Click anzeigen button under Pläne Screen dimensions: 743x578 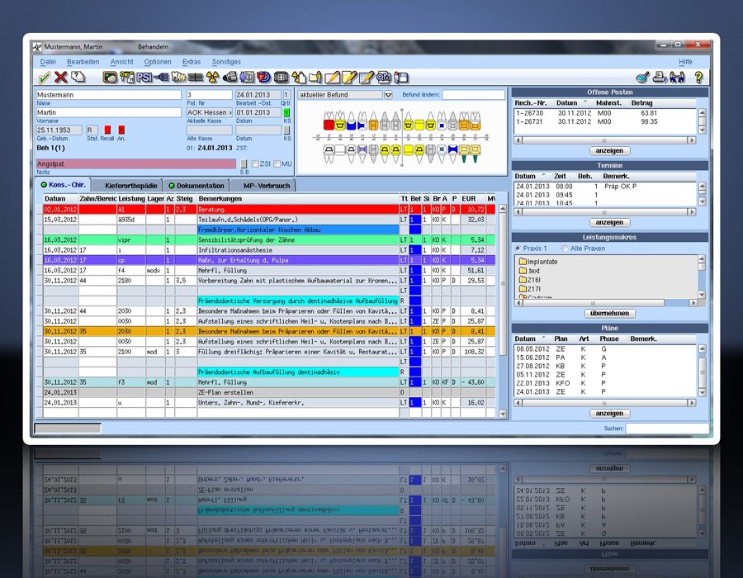609,413
